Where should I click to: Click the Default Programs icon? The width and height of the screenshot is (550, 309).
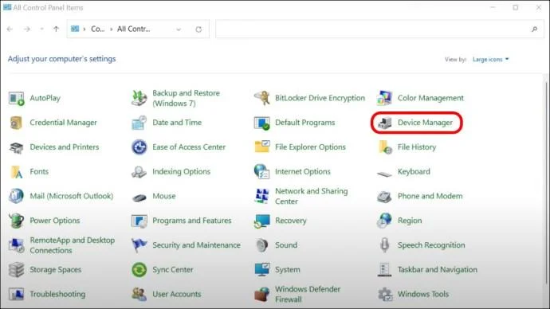261,123
